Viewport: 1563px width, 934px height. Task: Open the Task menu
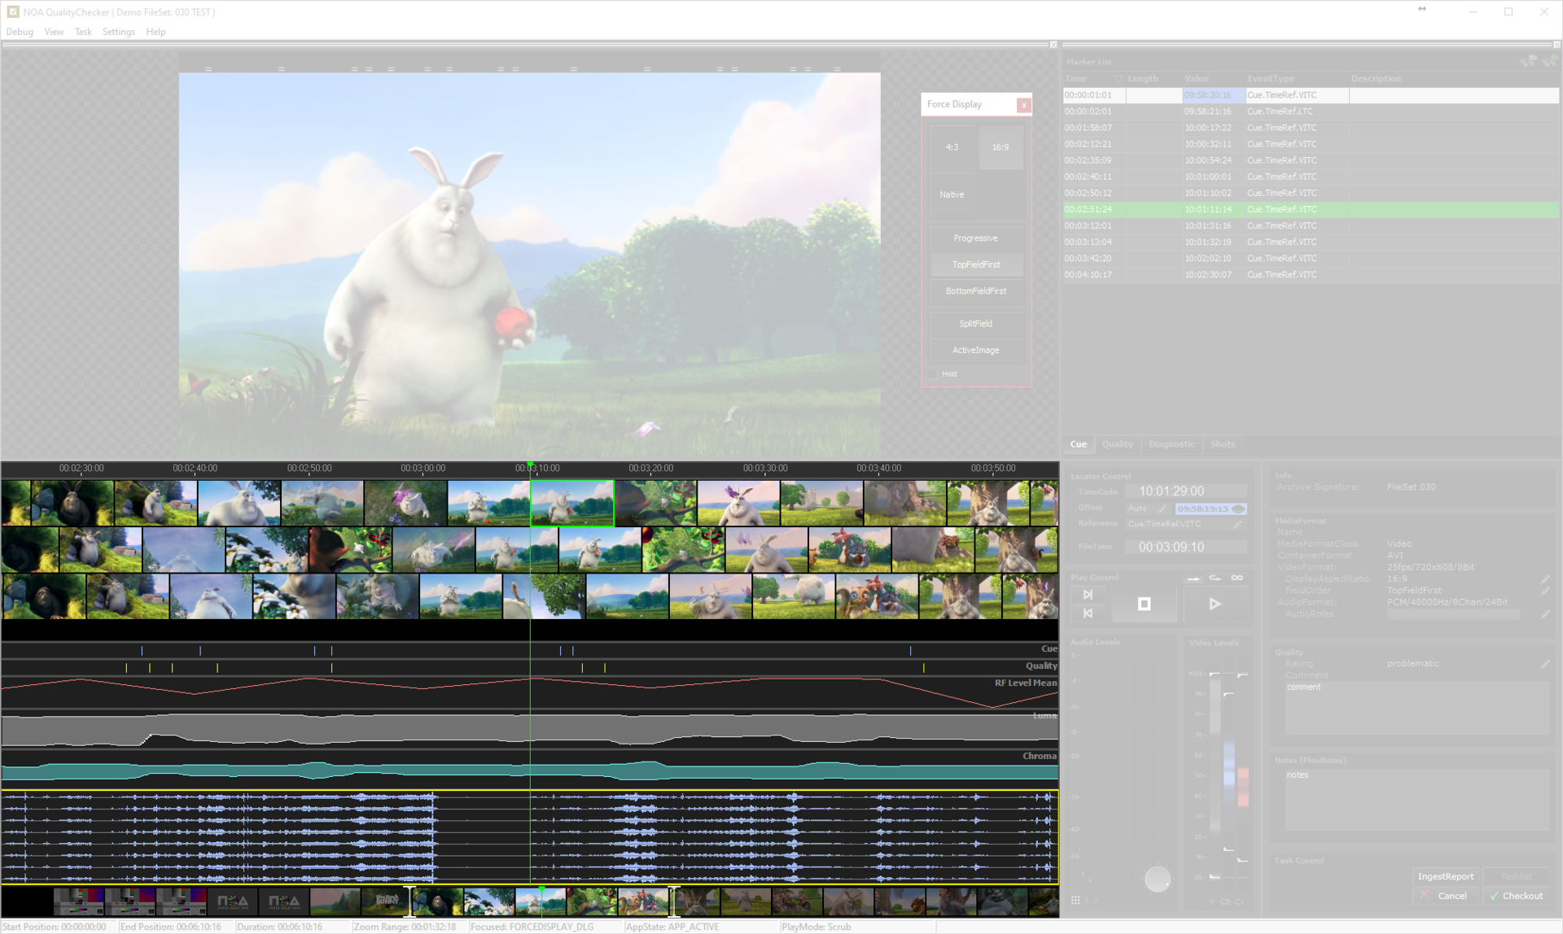pyautogui.click(x=83, y=32)
